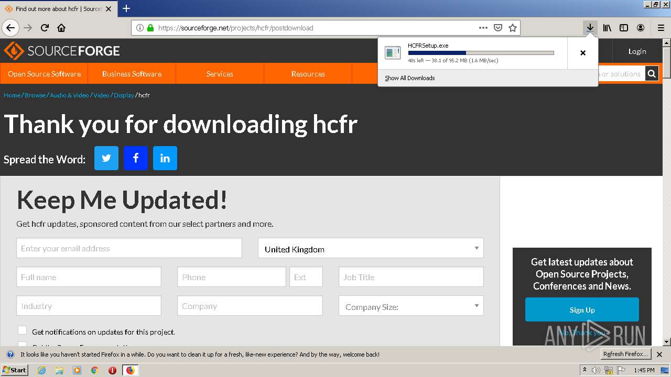
Task: Click the Job Title field
Action: click(x=411, y=277)
